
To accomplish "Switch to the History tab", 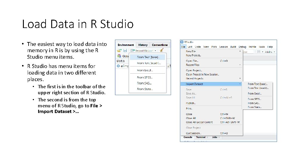I will [x=143, y=45].
